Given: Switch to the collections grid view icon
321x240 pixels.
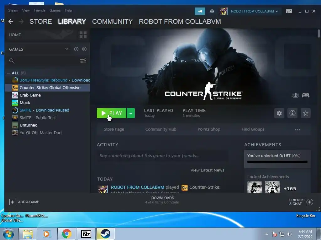Looking at the screenshot, I should coord(83,35).
